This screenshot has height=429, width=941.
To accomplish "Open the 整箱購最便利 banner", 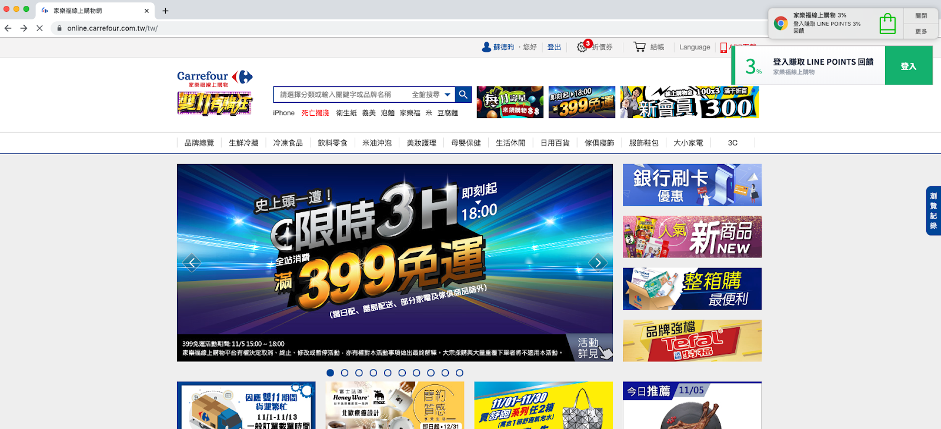I will coord(692,289).
